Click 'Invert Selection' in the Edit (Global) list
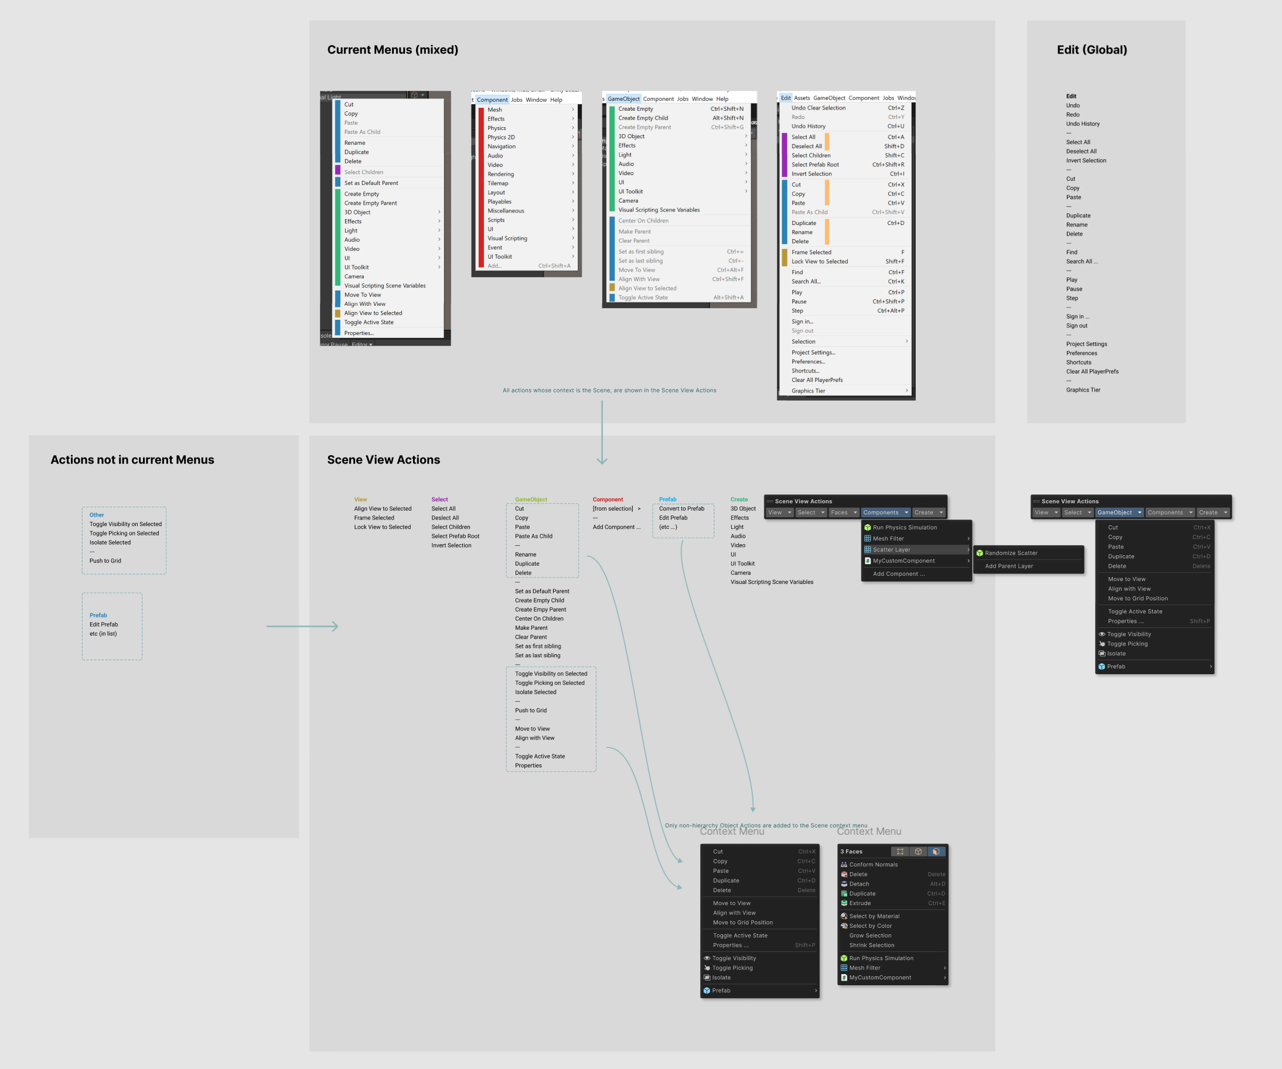The height and width of the screenshot is (1069, 1282). 1086,160
